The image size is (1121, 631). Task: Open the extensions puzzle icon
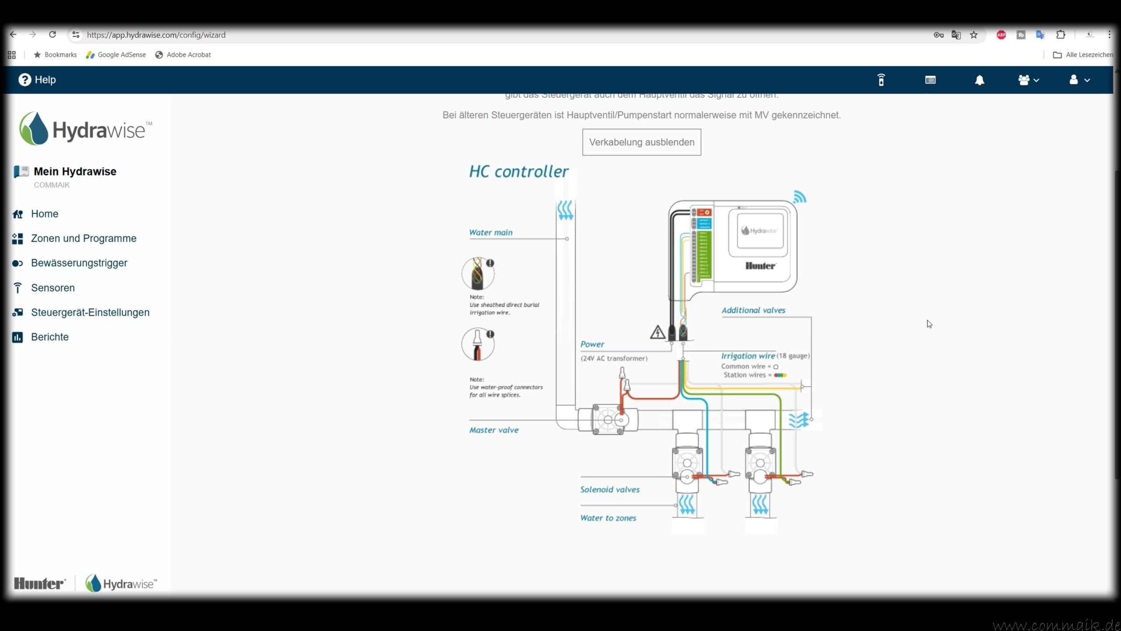(1061, 35)
